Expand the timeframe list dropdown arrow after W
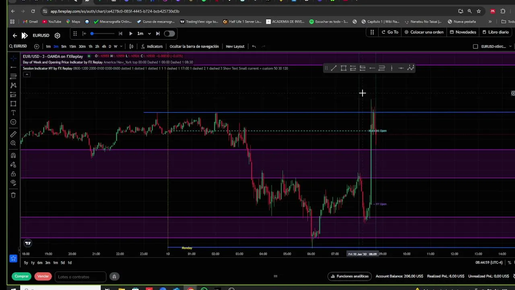Screen dimensions: 515x290 [122, 46]
